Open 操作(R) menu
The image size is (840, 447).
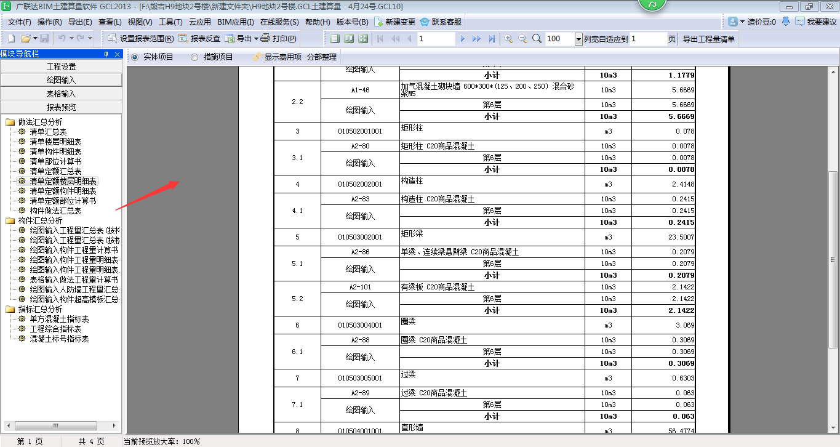click(49, 22)
